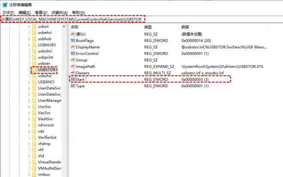Select the BootFlags value name
Viewport: 283px width, 177px height.
pyautogui.click(x=85, y=41)
